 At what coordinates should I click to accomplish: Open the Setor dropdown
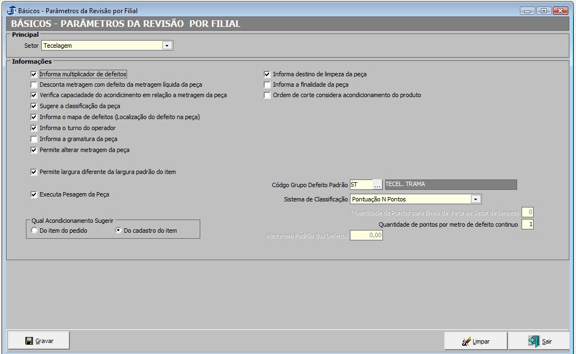coord(167,46)
